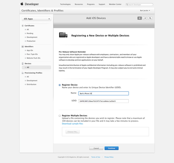Select Distribution under Provisioning Profiles
Screen dimensions: 174x163
point(32,84)
